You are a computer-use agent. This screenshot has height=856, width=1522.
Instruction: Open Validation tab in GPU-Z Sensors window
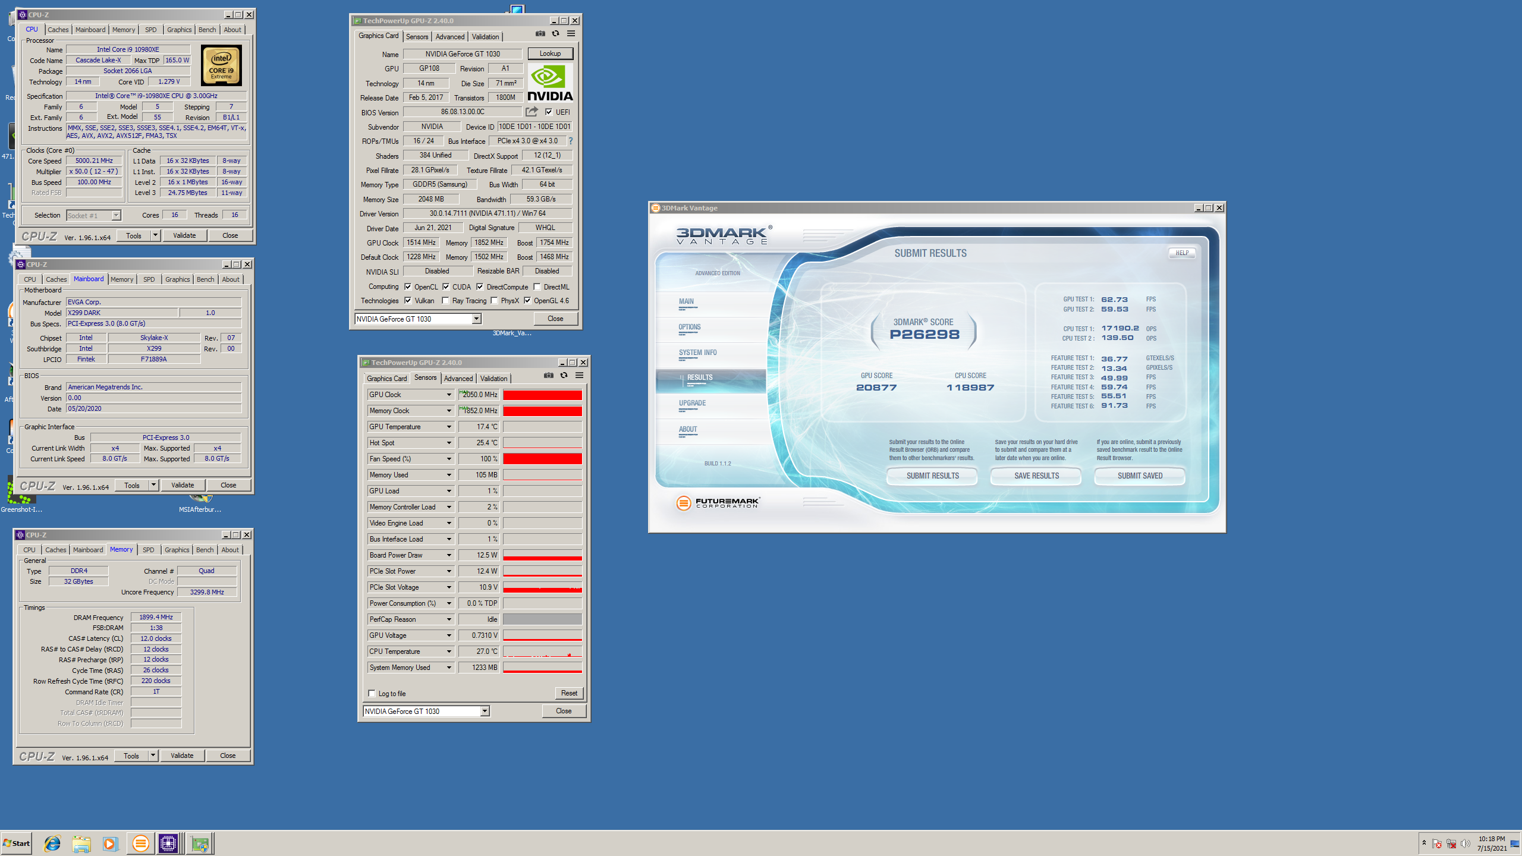[x=493, y=379]
